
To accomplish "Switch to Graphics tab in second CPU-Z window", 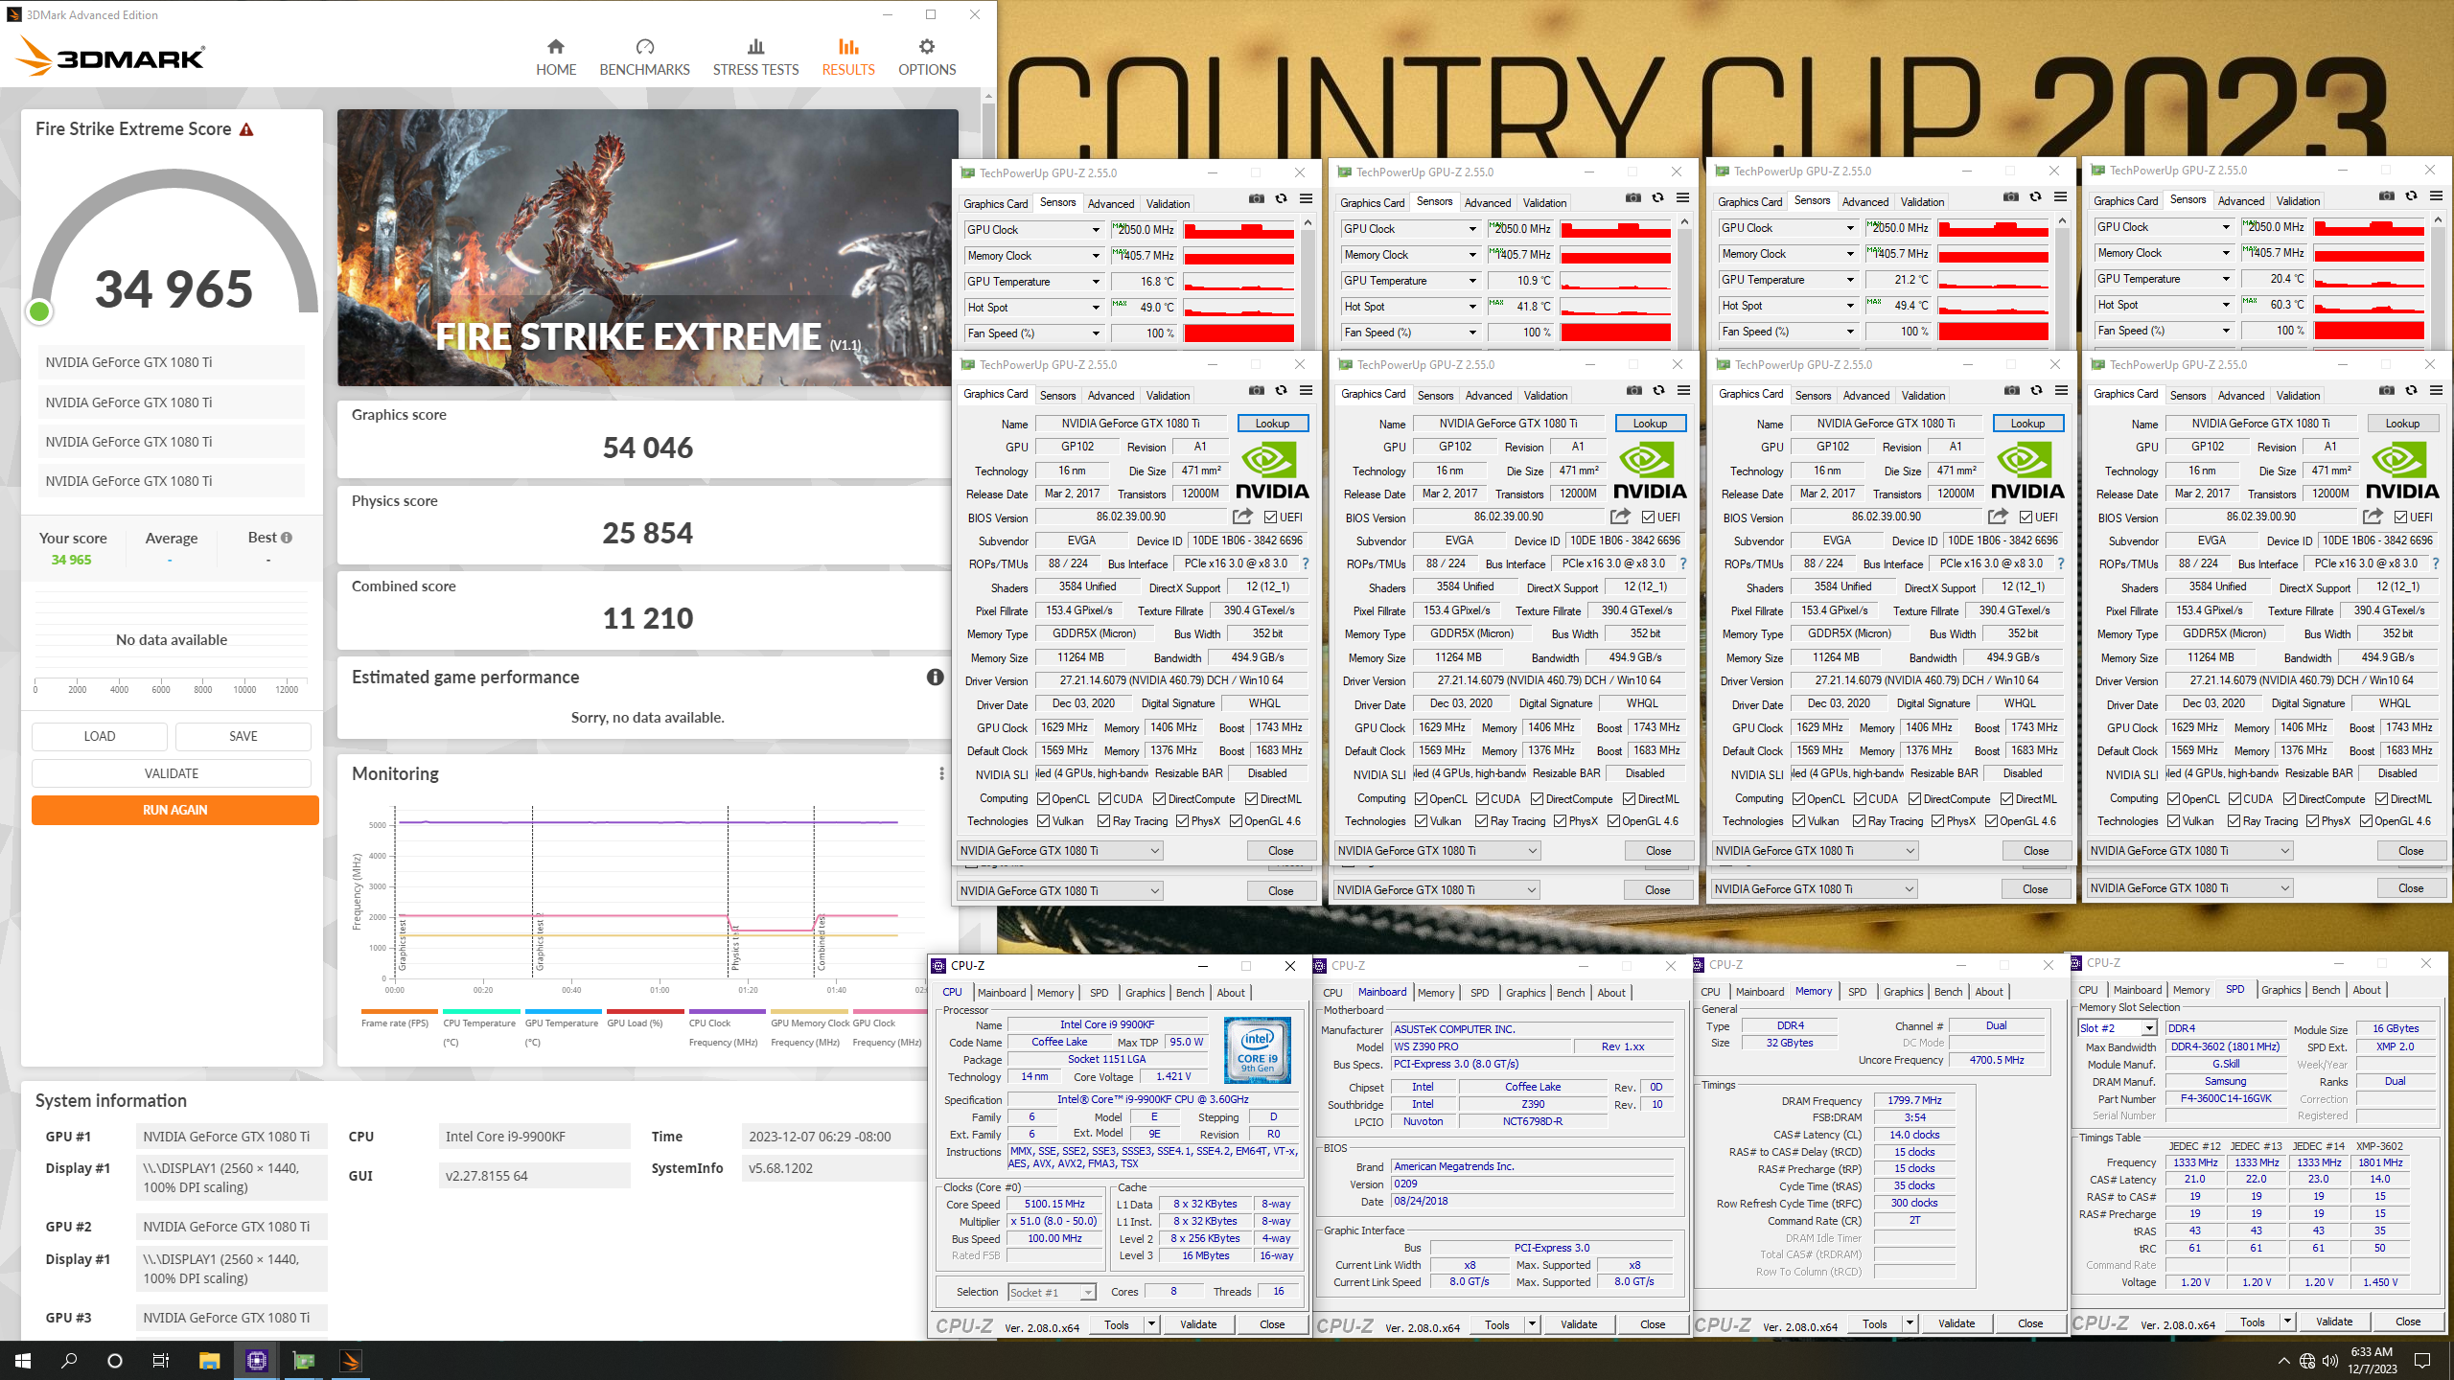I will (1525, 993).
